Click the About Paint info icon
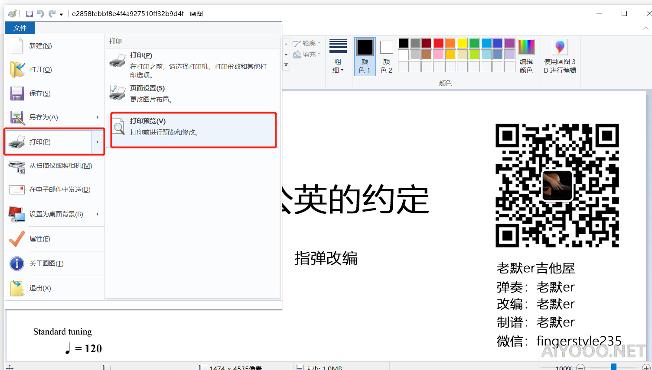 [17, 263]
